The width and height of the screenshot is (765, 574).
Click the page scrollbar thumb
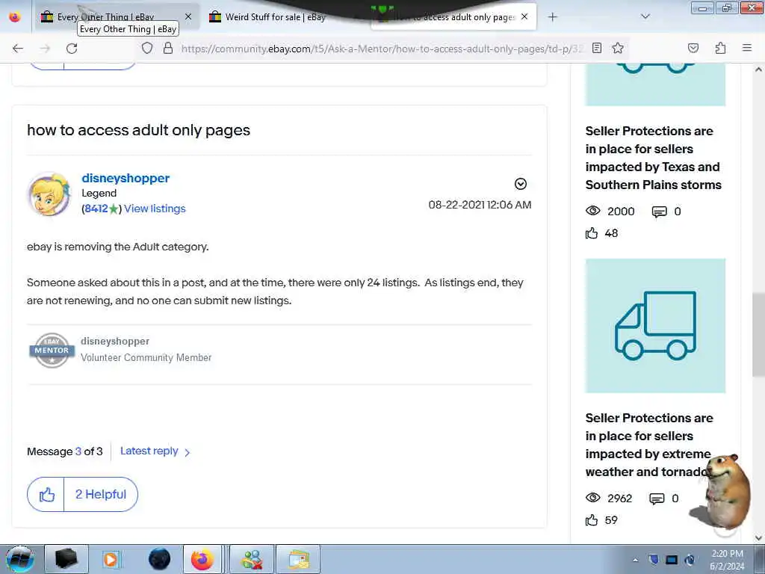758,335
